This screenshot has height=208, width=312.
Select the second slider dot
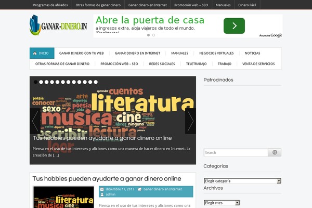pyautogui.click(x=41, y=82)
